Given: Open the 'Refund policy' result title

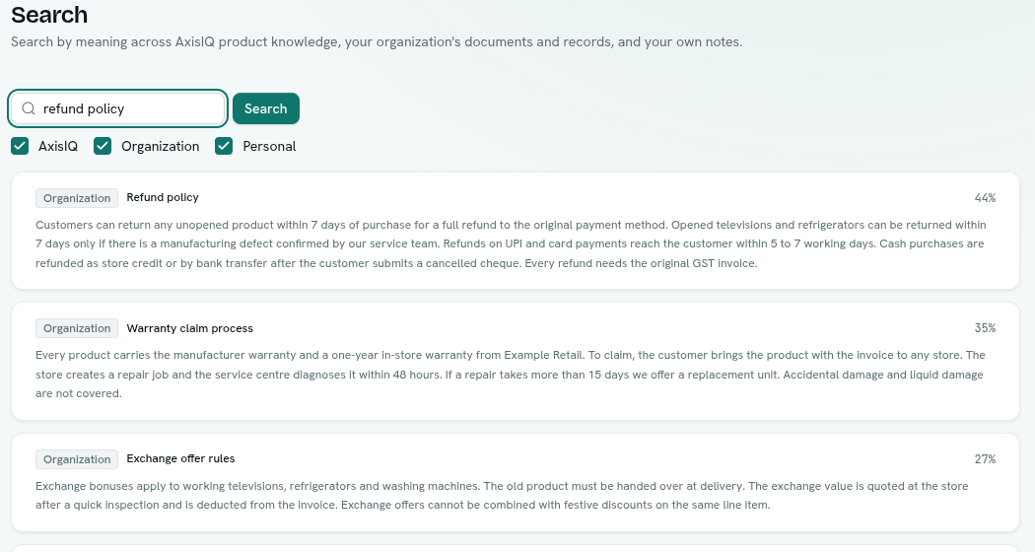Looking at the screenshot, I should click(163, 197).
